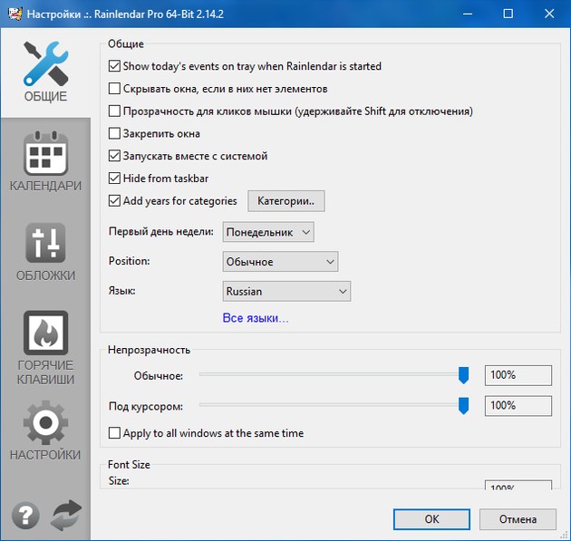Click the Обычное opacity percentage field
Viewport: 571px width, 541px height.
click(518, 375)
